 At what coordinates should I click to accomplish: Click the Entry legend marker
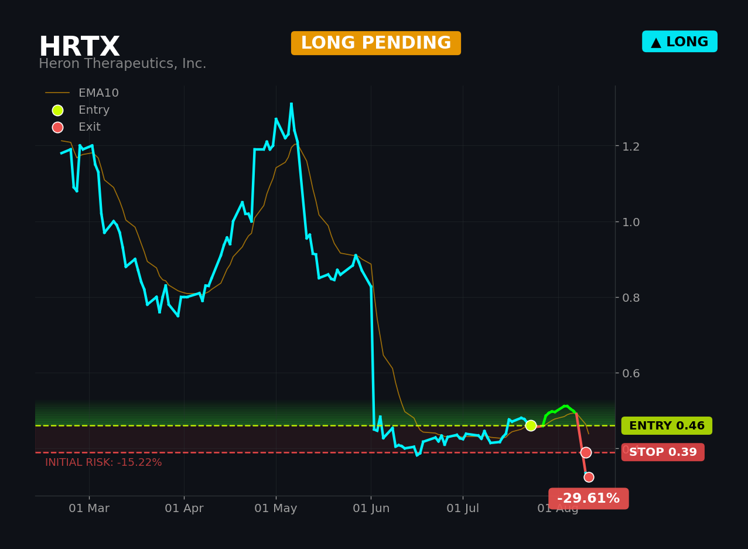click(57, 110)
